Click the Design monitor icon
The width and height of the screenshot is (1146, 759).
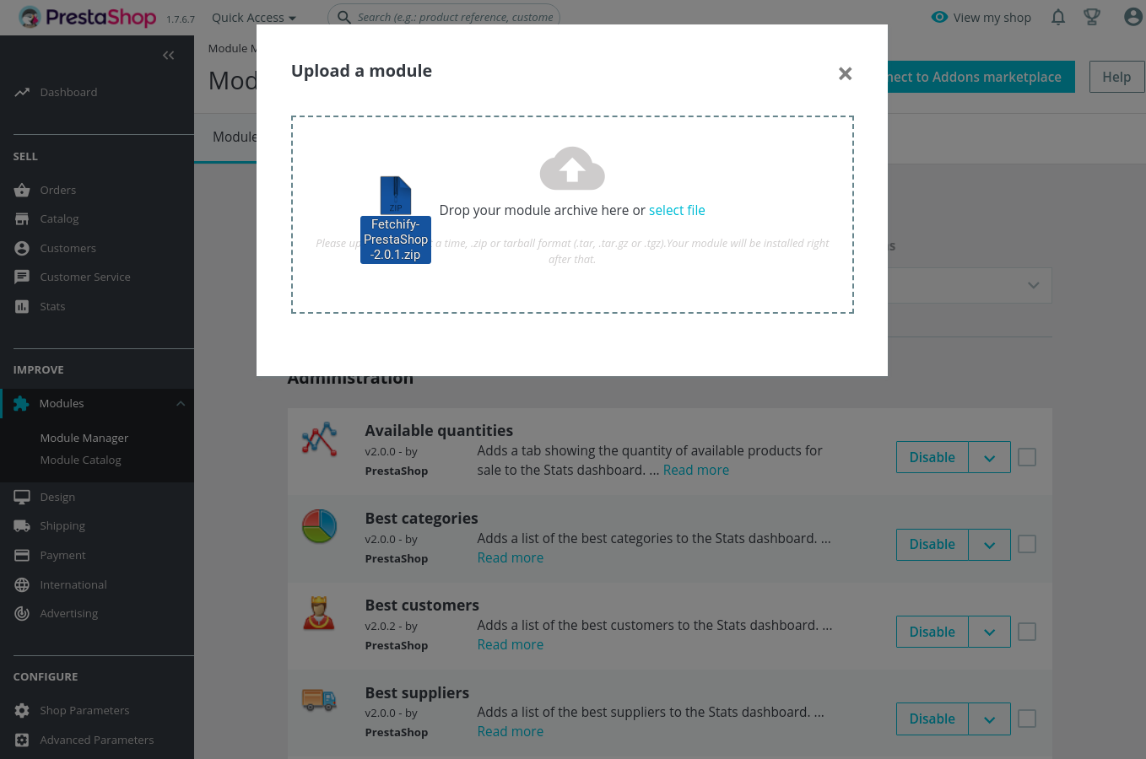point(22,497)
